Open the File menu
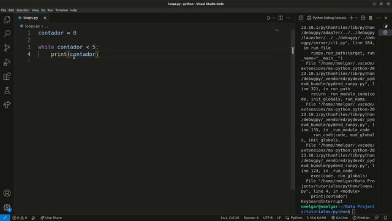 click(x=4, y=10)
